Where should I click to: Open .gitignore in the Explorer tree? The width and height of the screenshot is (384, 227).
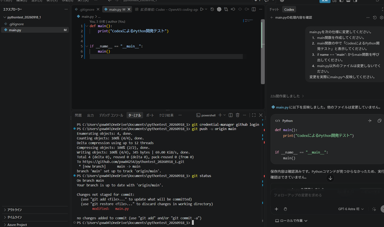(x=16, y=24)
